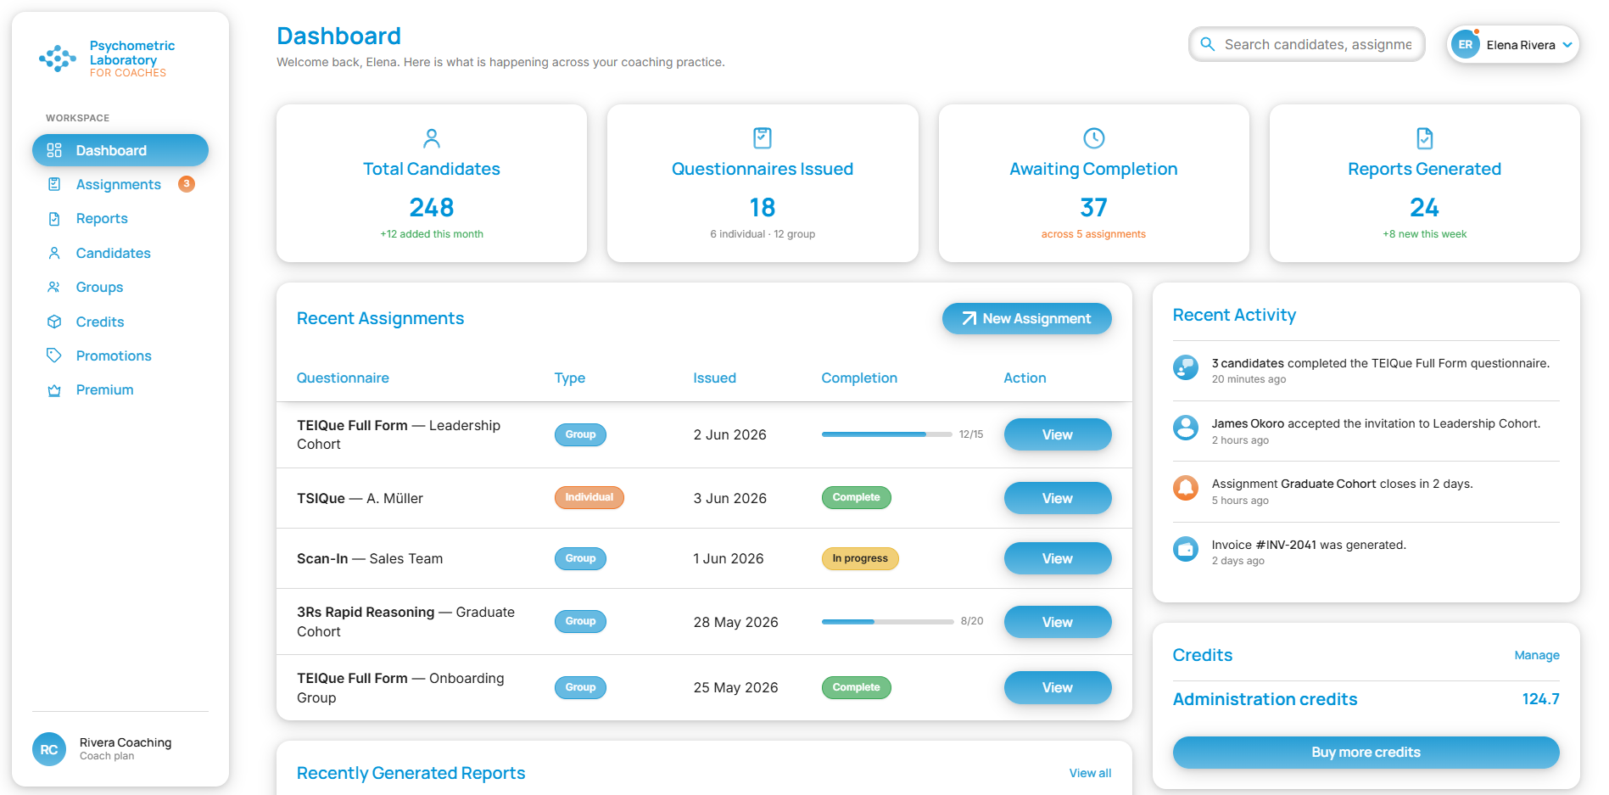Click the Credits cube icon in sidebar
This screenshot has height=795, width=1609.
click(54, 322)
